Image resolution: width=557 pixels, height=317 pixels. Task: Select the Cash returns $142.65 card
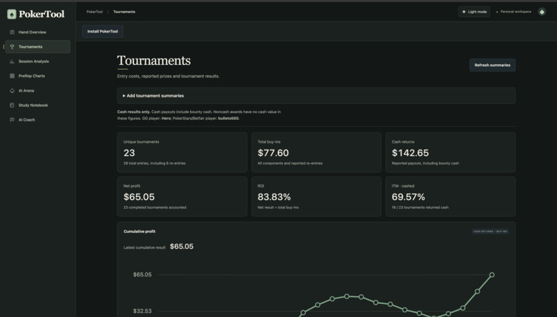[x=451, y=152]
